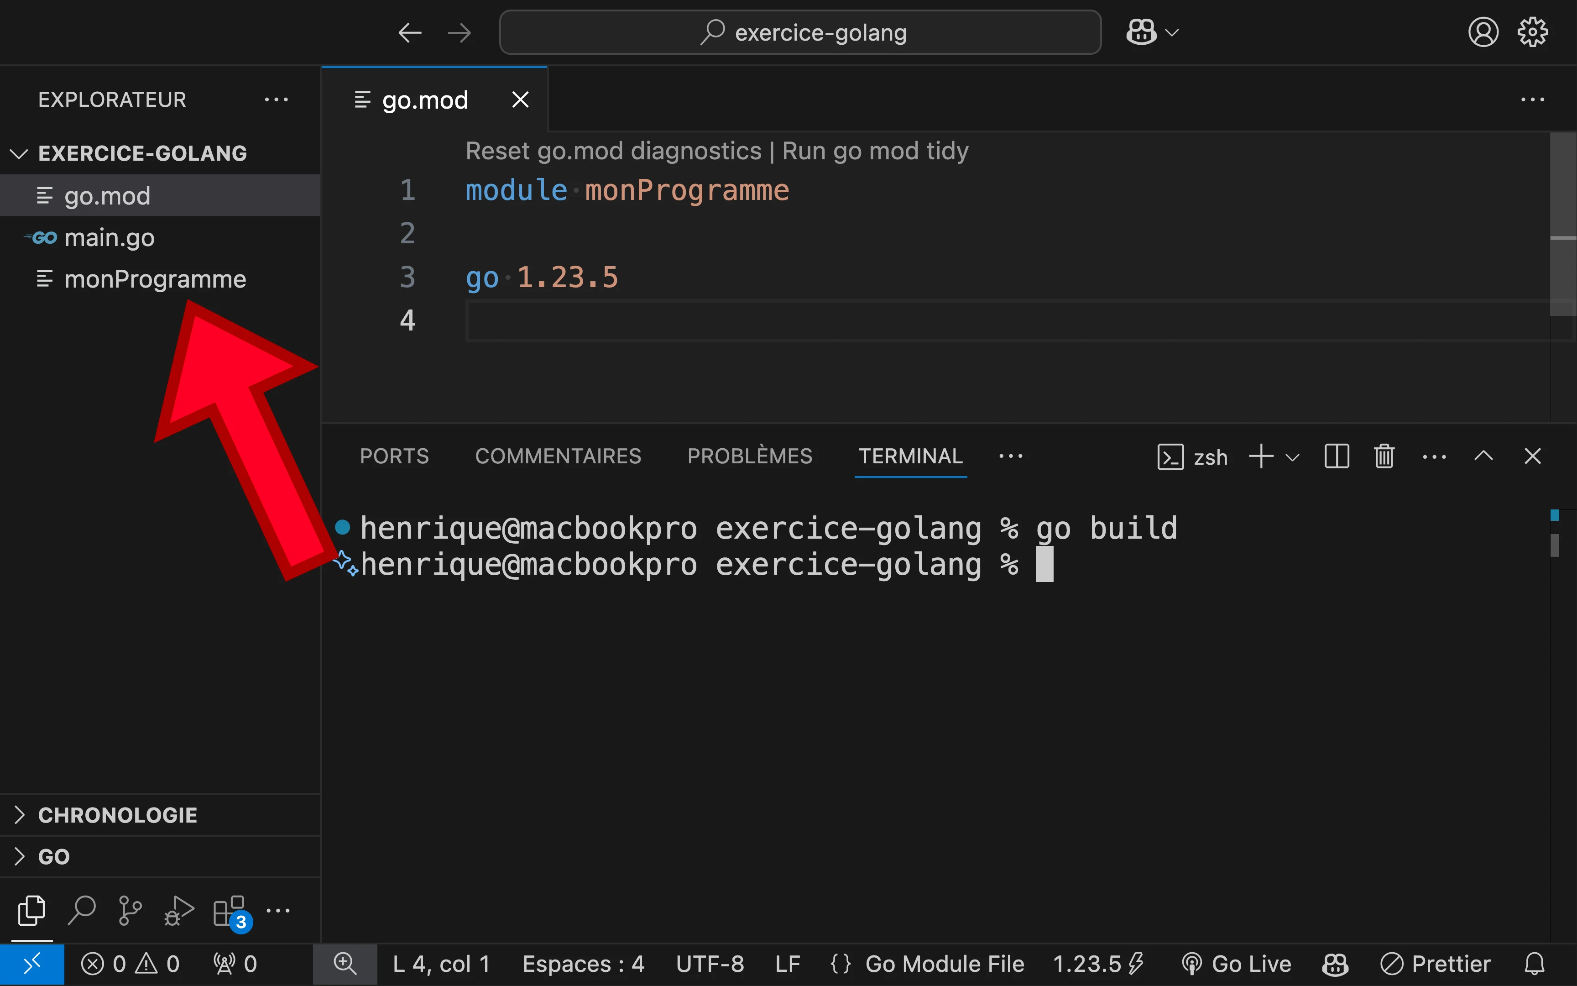Open the Run and Debug view icon
Image resolution: width=1577 pixels, height=986 pixels.
click(179, 910)
